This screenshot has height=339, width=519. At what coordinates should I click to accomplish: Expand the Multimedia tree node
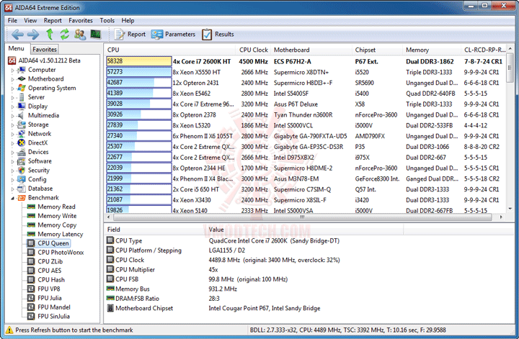12,116
